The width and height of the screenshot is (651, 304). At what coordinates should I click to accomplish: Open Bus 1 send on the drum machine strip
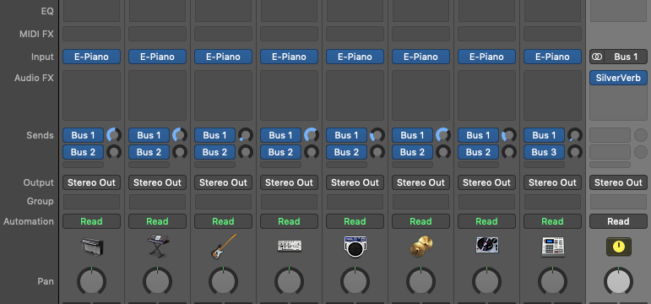[280, 135]
